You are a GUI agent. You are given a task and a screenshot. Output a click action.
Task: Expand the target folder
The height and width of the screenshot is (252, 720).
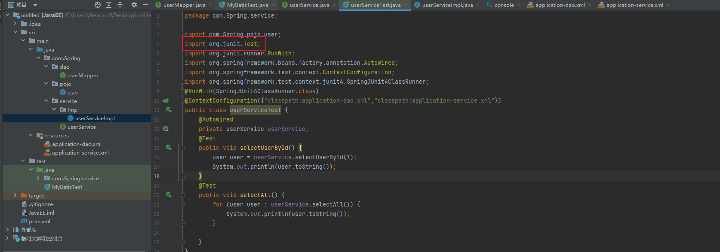point(15,195)
